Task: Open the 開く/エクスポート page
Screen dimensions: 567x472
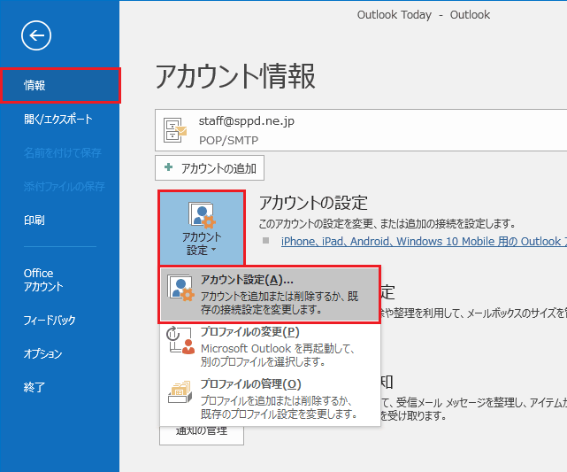Action: click(58, 119)
